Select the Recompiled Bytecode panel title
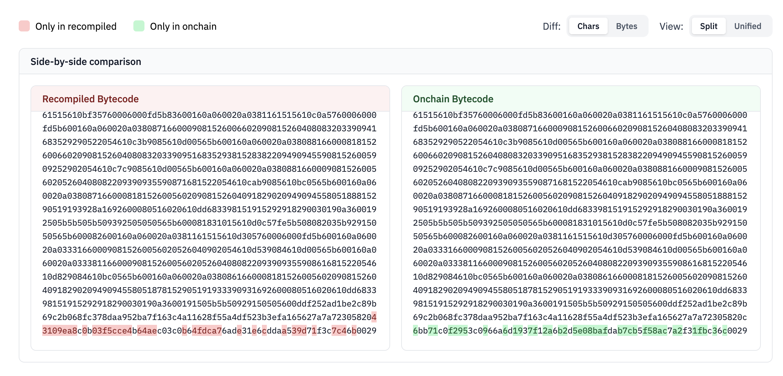The height and width of the screenshot is (376, 783). [90, 99]
